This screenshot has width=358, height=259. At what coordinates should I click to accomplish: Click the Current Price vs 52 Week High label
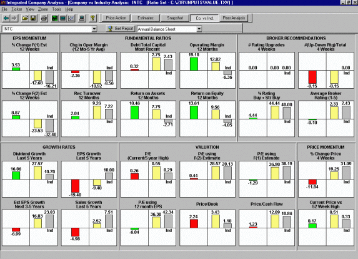click(326, 205)
